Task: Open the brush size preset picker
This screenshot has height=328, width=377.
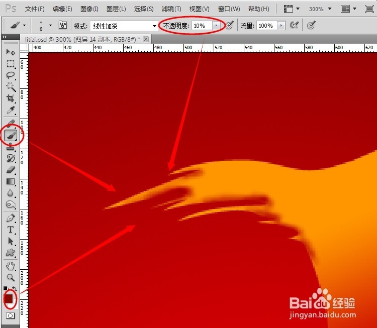Action: point(45,25)
